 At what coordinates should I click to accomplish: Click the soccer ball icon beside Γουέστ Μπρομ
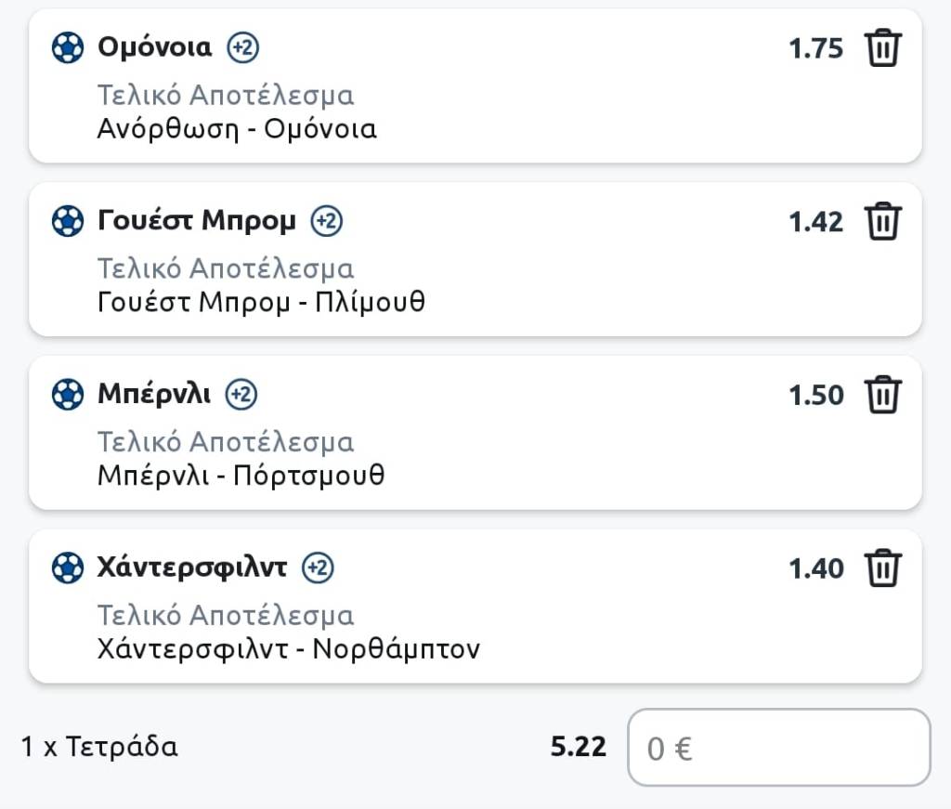click(68, 221)
